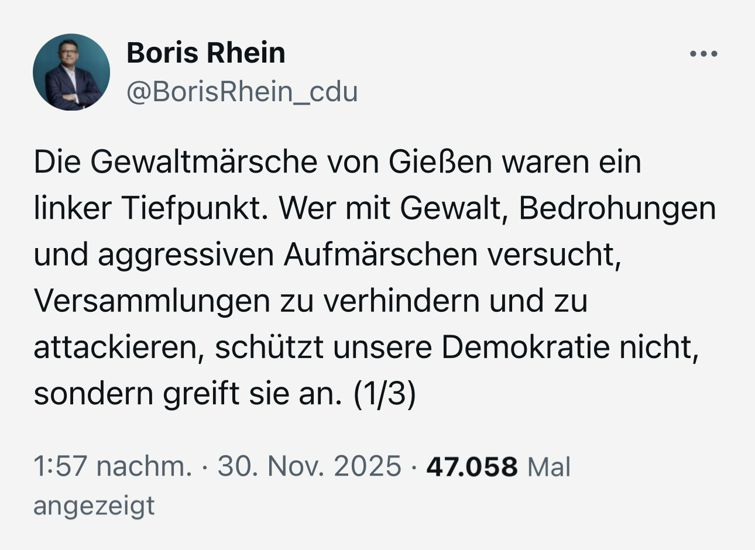
Task: Click the (1/3) thread marker
Action: point(385,394)
